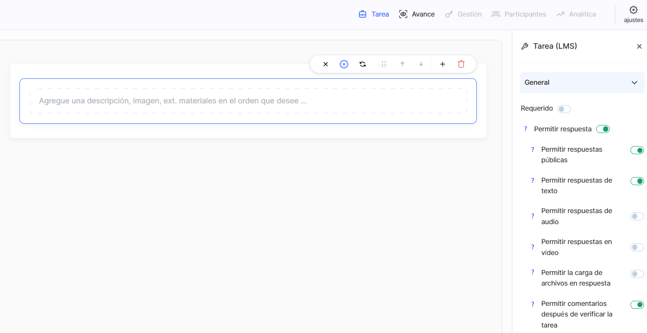Collapse the General section chevron
647x333 pixels.
(634, 83)
